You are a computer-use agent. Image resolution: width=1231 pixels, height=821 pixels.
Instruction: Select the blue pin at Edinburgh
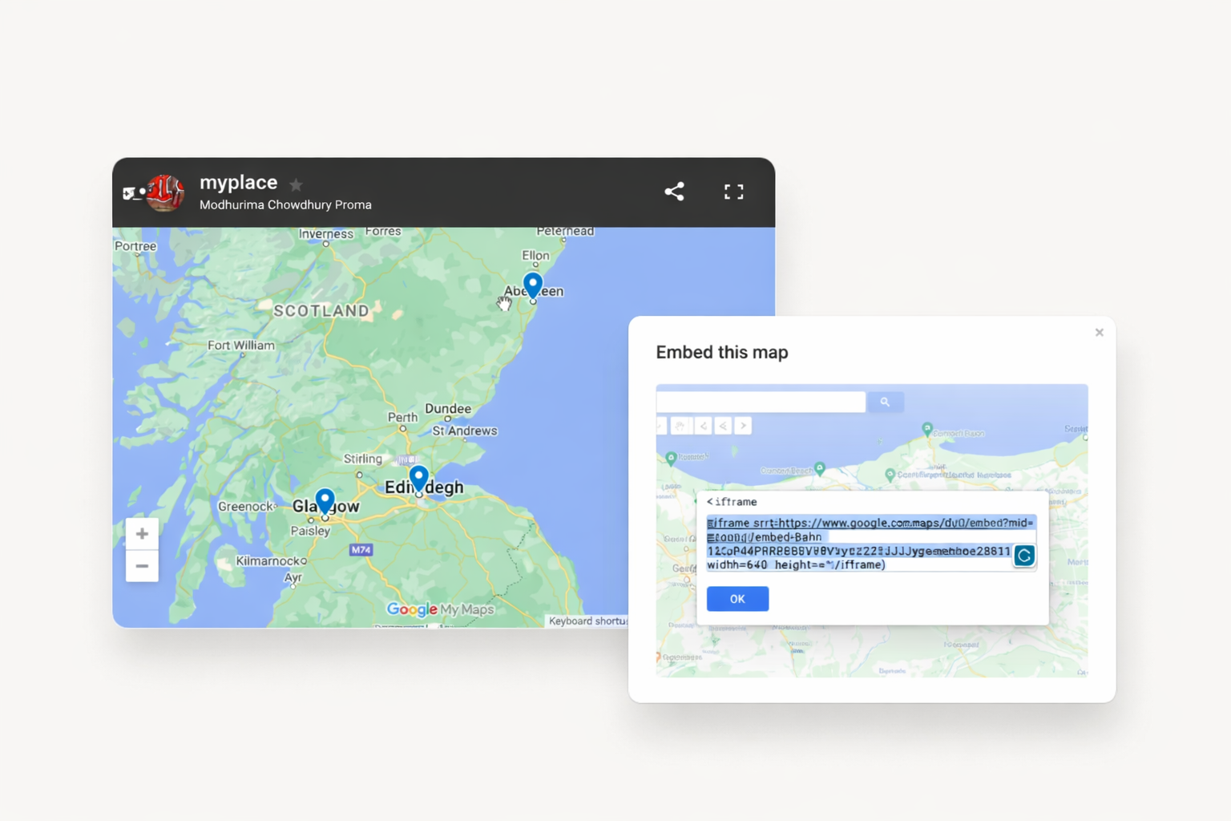[x=418, y=478]
